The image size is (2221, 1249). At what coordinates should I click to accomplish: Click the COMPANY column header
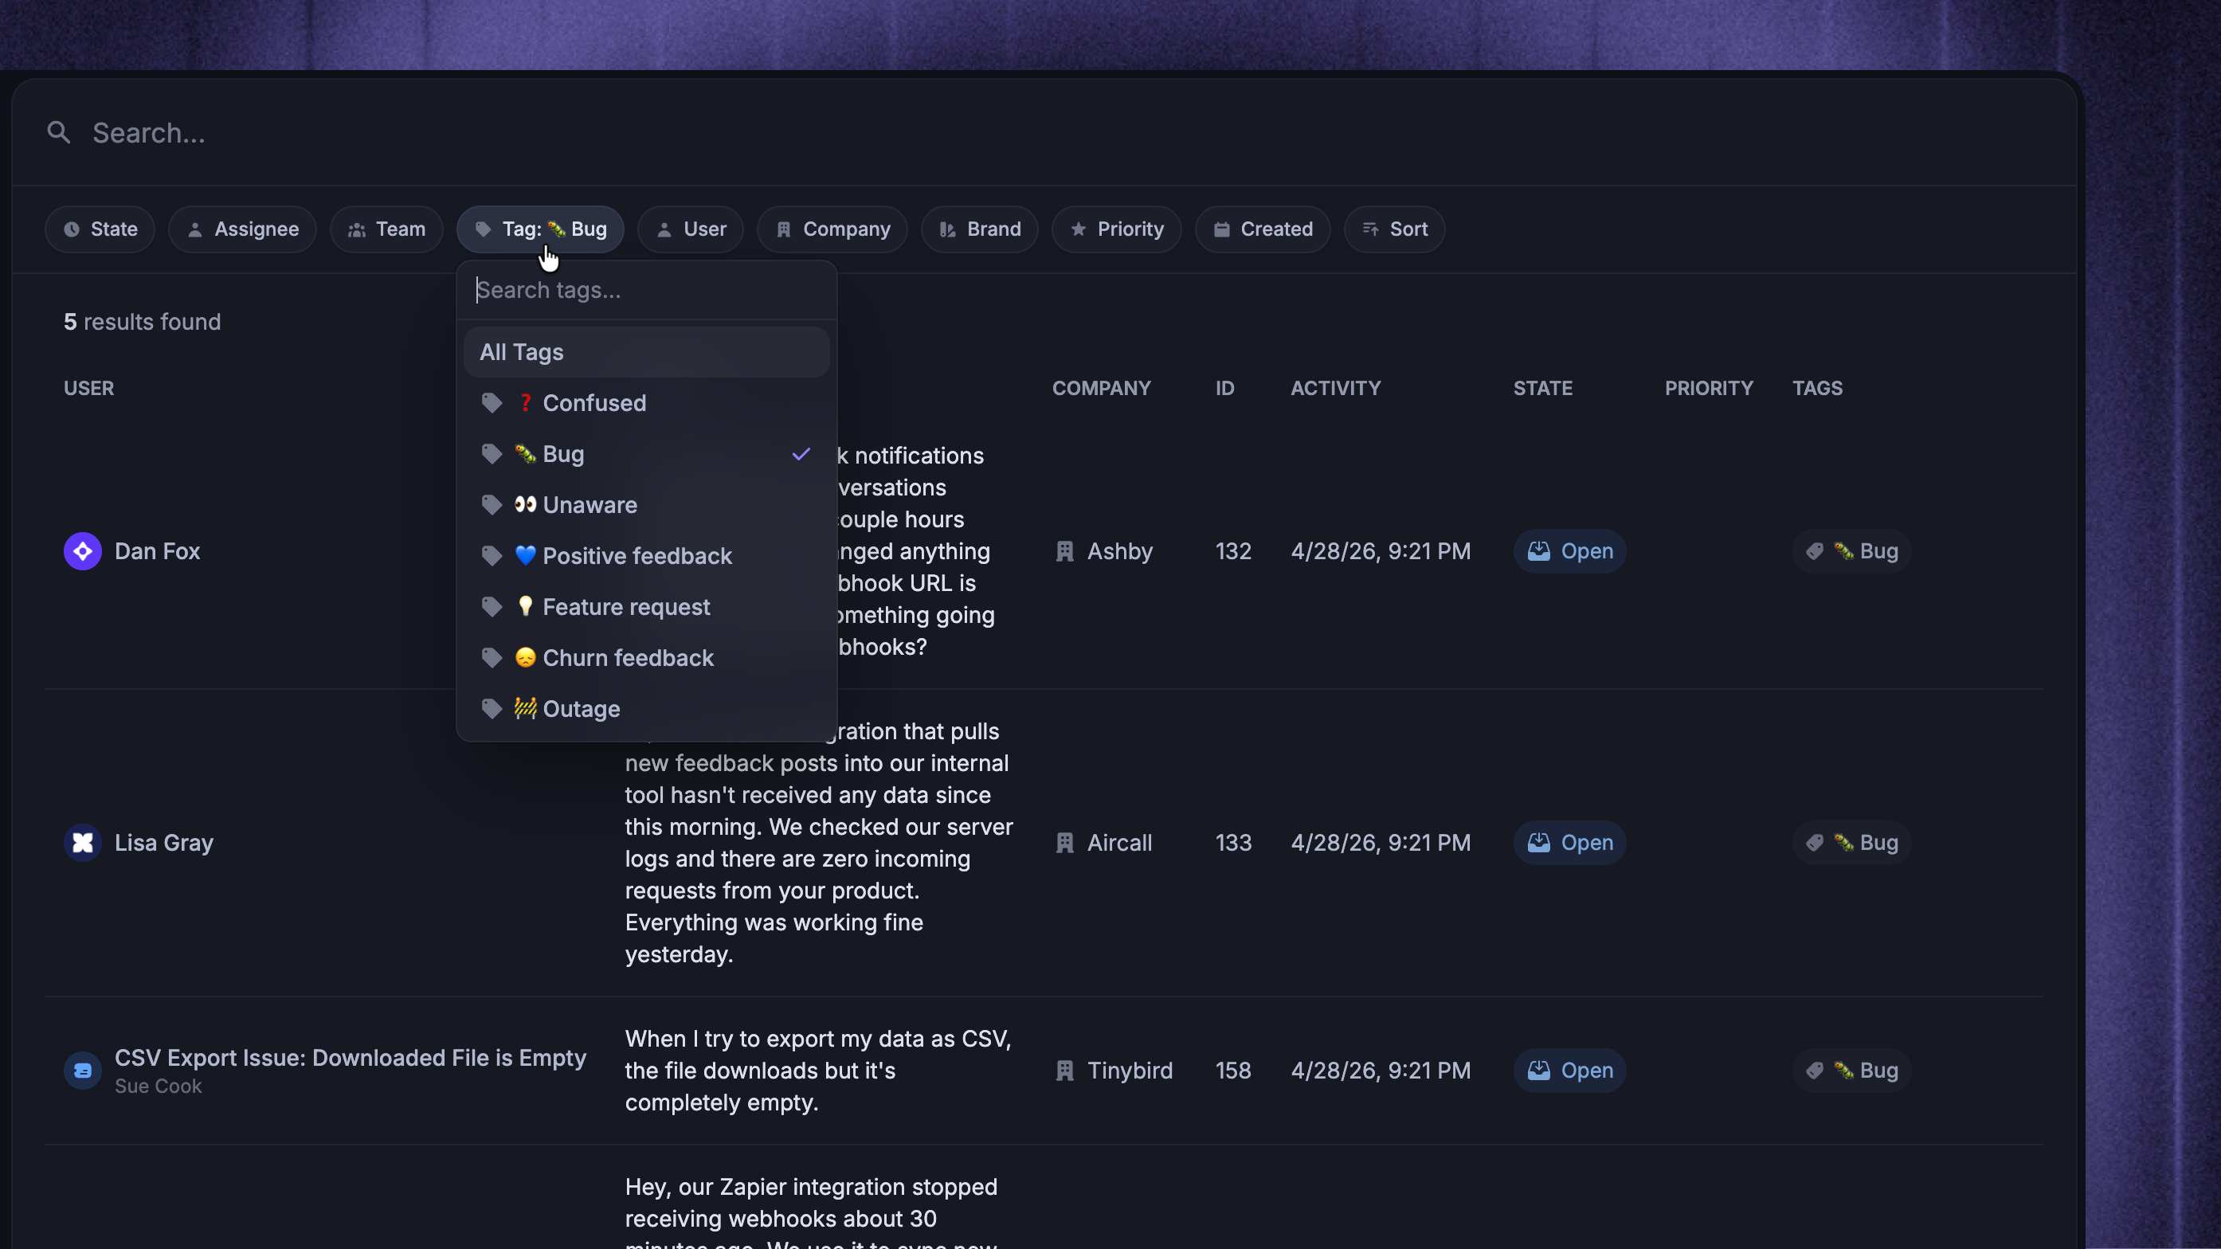pos(1101,389)
